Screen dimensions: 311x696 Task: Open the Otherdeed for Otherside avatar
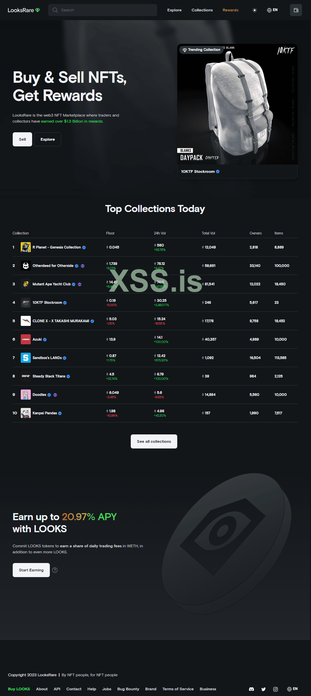tap(26, 266)
